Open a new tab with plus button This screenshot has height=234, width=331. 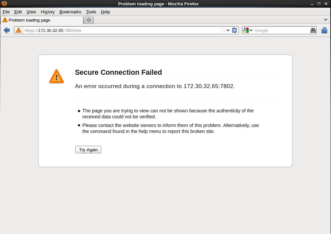tap(88, 20)
